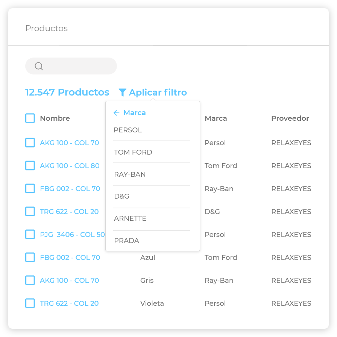Screen dimensions: 337x337
Task: Open the AKG 100 - COL 80 product
Action: (70, 166)
